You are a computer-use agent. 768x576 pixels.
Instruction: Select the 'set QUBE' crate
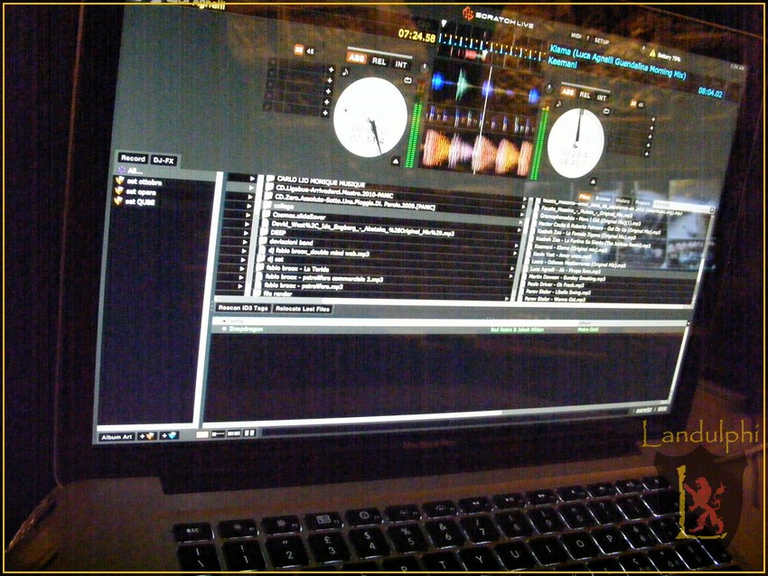coord(140,201)
